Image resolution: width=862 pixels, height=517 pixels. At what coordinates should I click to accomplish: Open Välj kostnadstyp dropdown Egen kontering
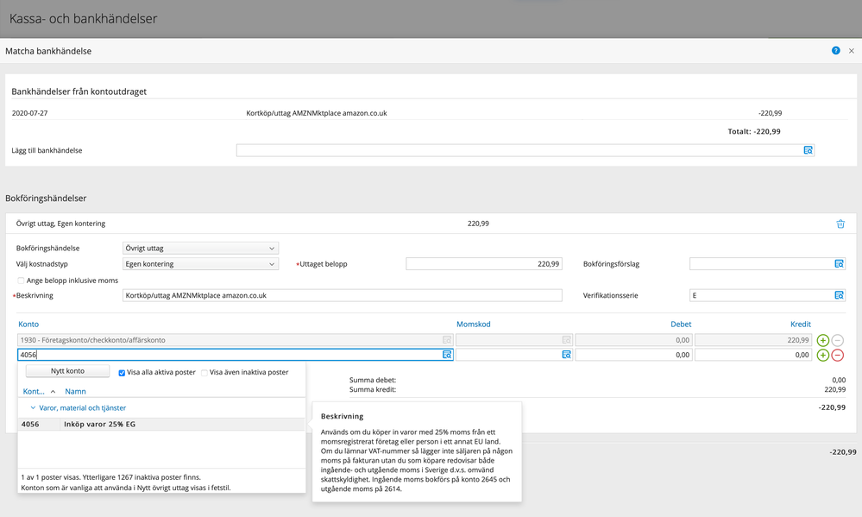click(200, 264)
